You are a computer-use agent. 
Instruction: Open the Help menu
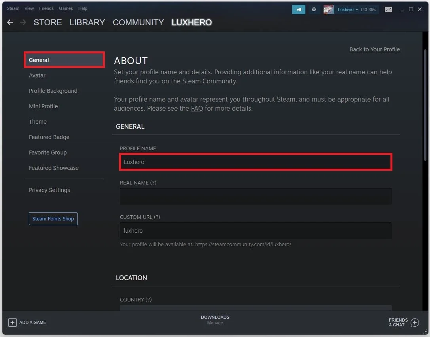(83, 8)
